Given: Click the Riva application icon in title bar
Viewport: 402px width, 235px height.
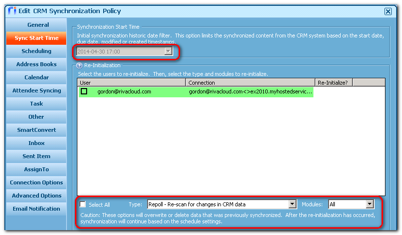Looking at the screenshot, I should point(12,11).
